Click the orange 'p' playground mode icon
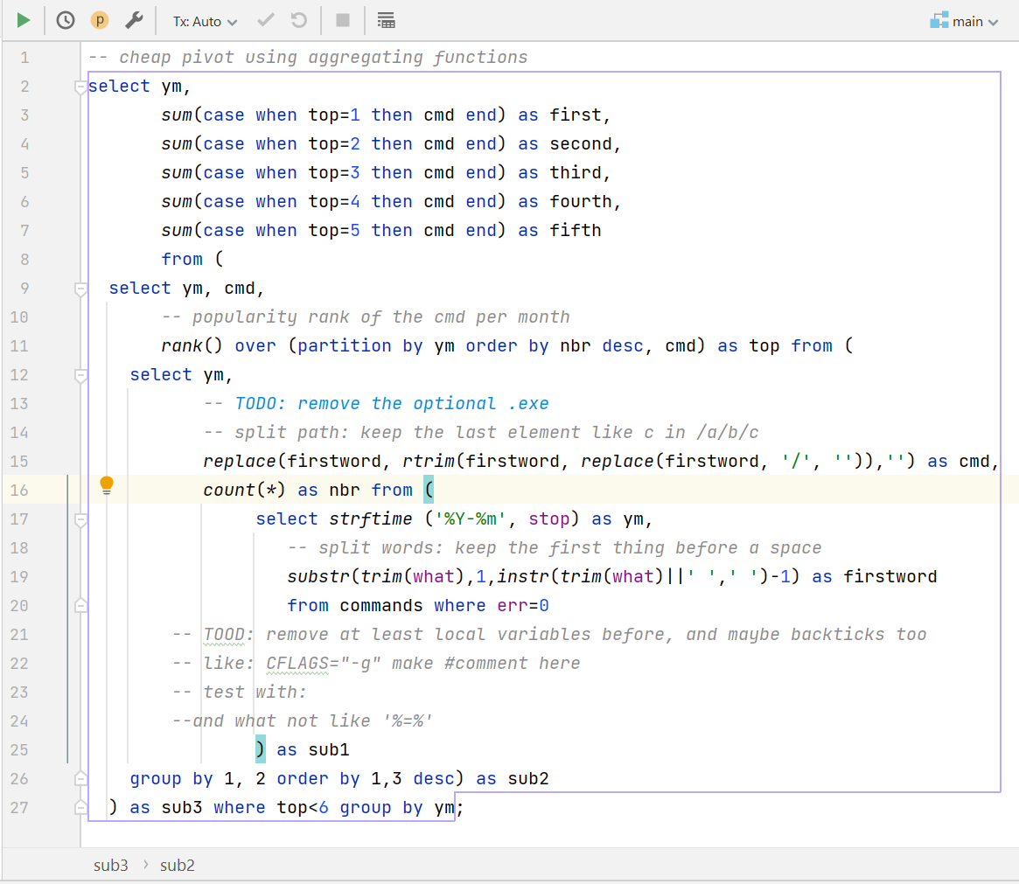Screen dimensions: 1019x884 (100, 20)
